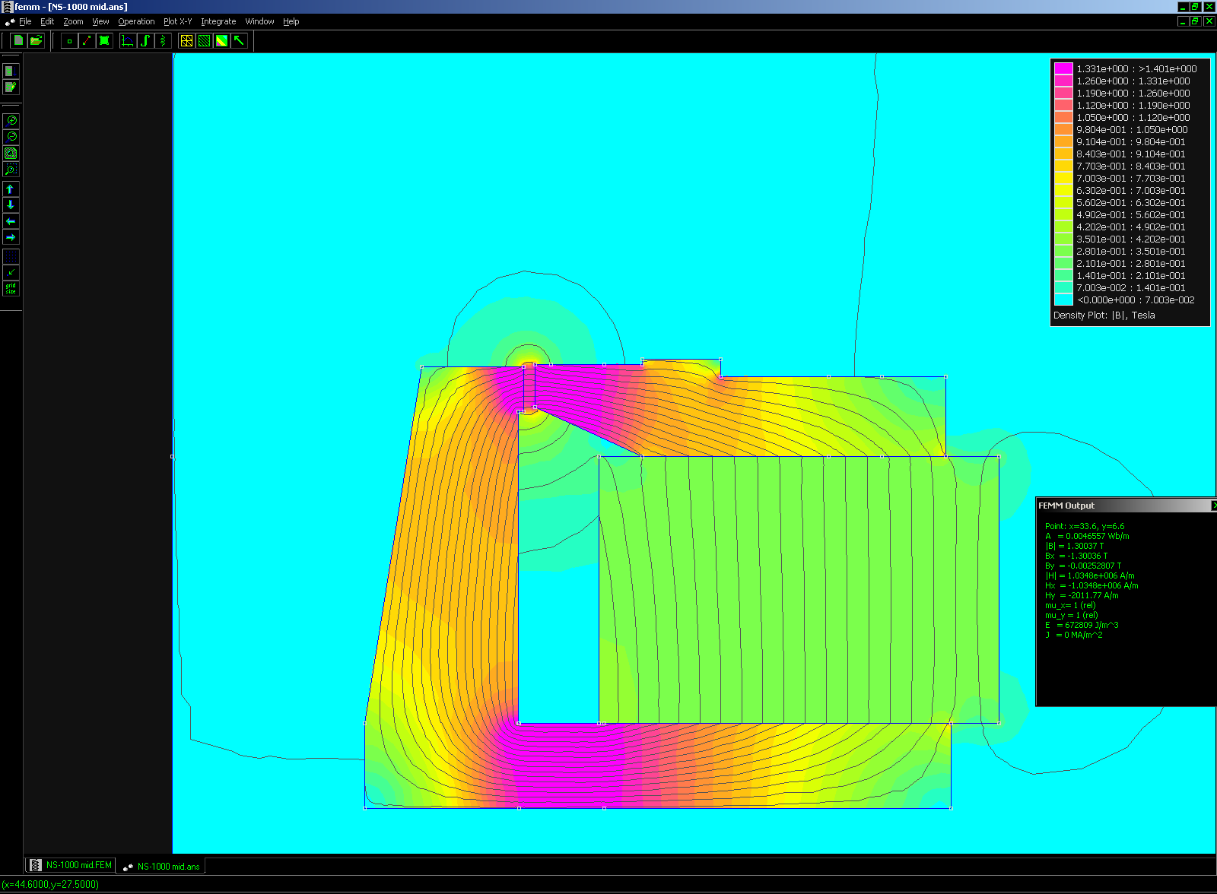
Task: Open the Window menu
Action: (x=259, y=21)
